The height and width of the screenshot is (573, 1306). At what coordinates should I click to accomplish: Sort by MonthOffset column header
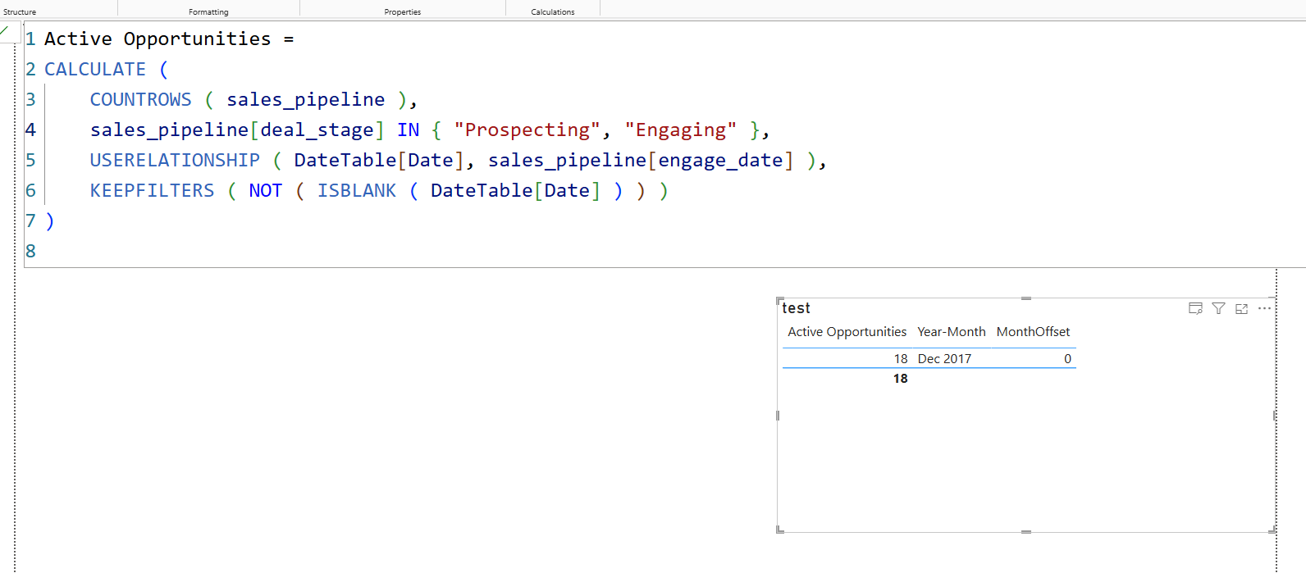[x=1033, y=332]
